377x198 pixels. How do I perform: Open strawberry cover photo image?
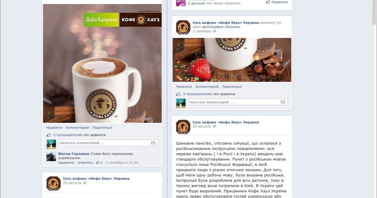232,60
